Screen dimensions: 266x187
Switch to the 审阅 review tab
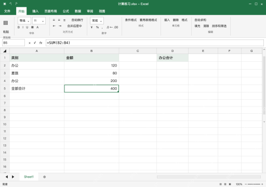click(90, 11)
